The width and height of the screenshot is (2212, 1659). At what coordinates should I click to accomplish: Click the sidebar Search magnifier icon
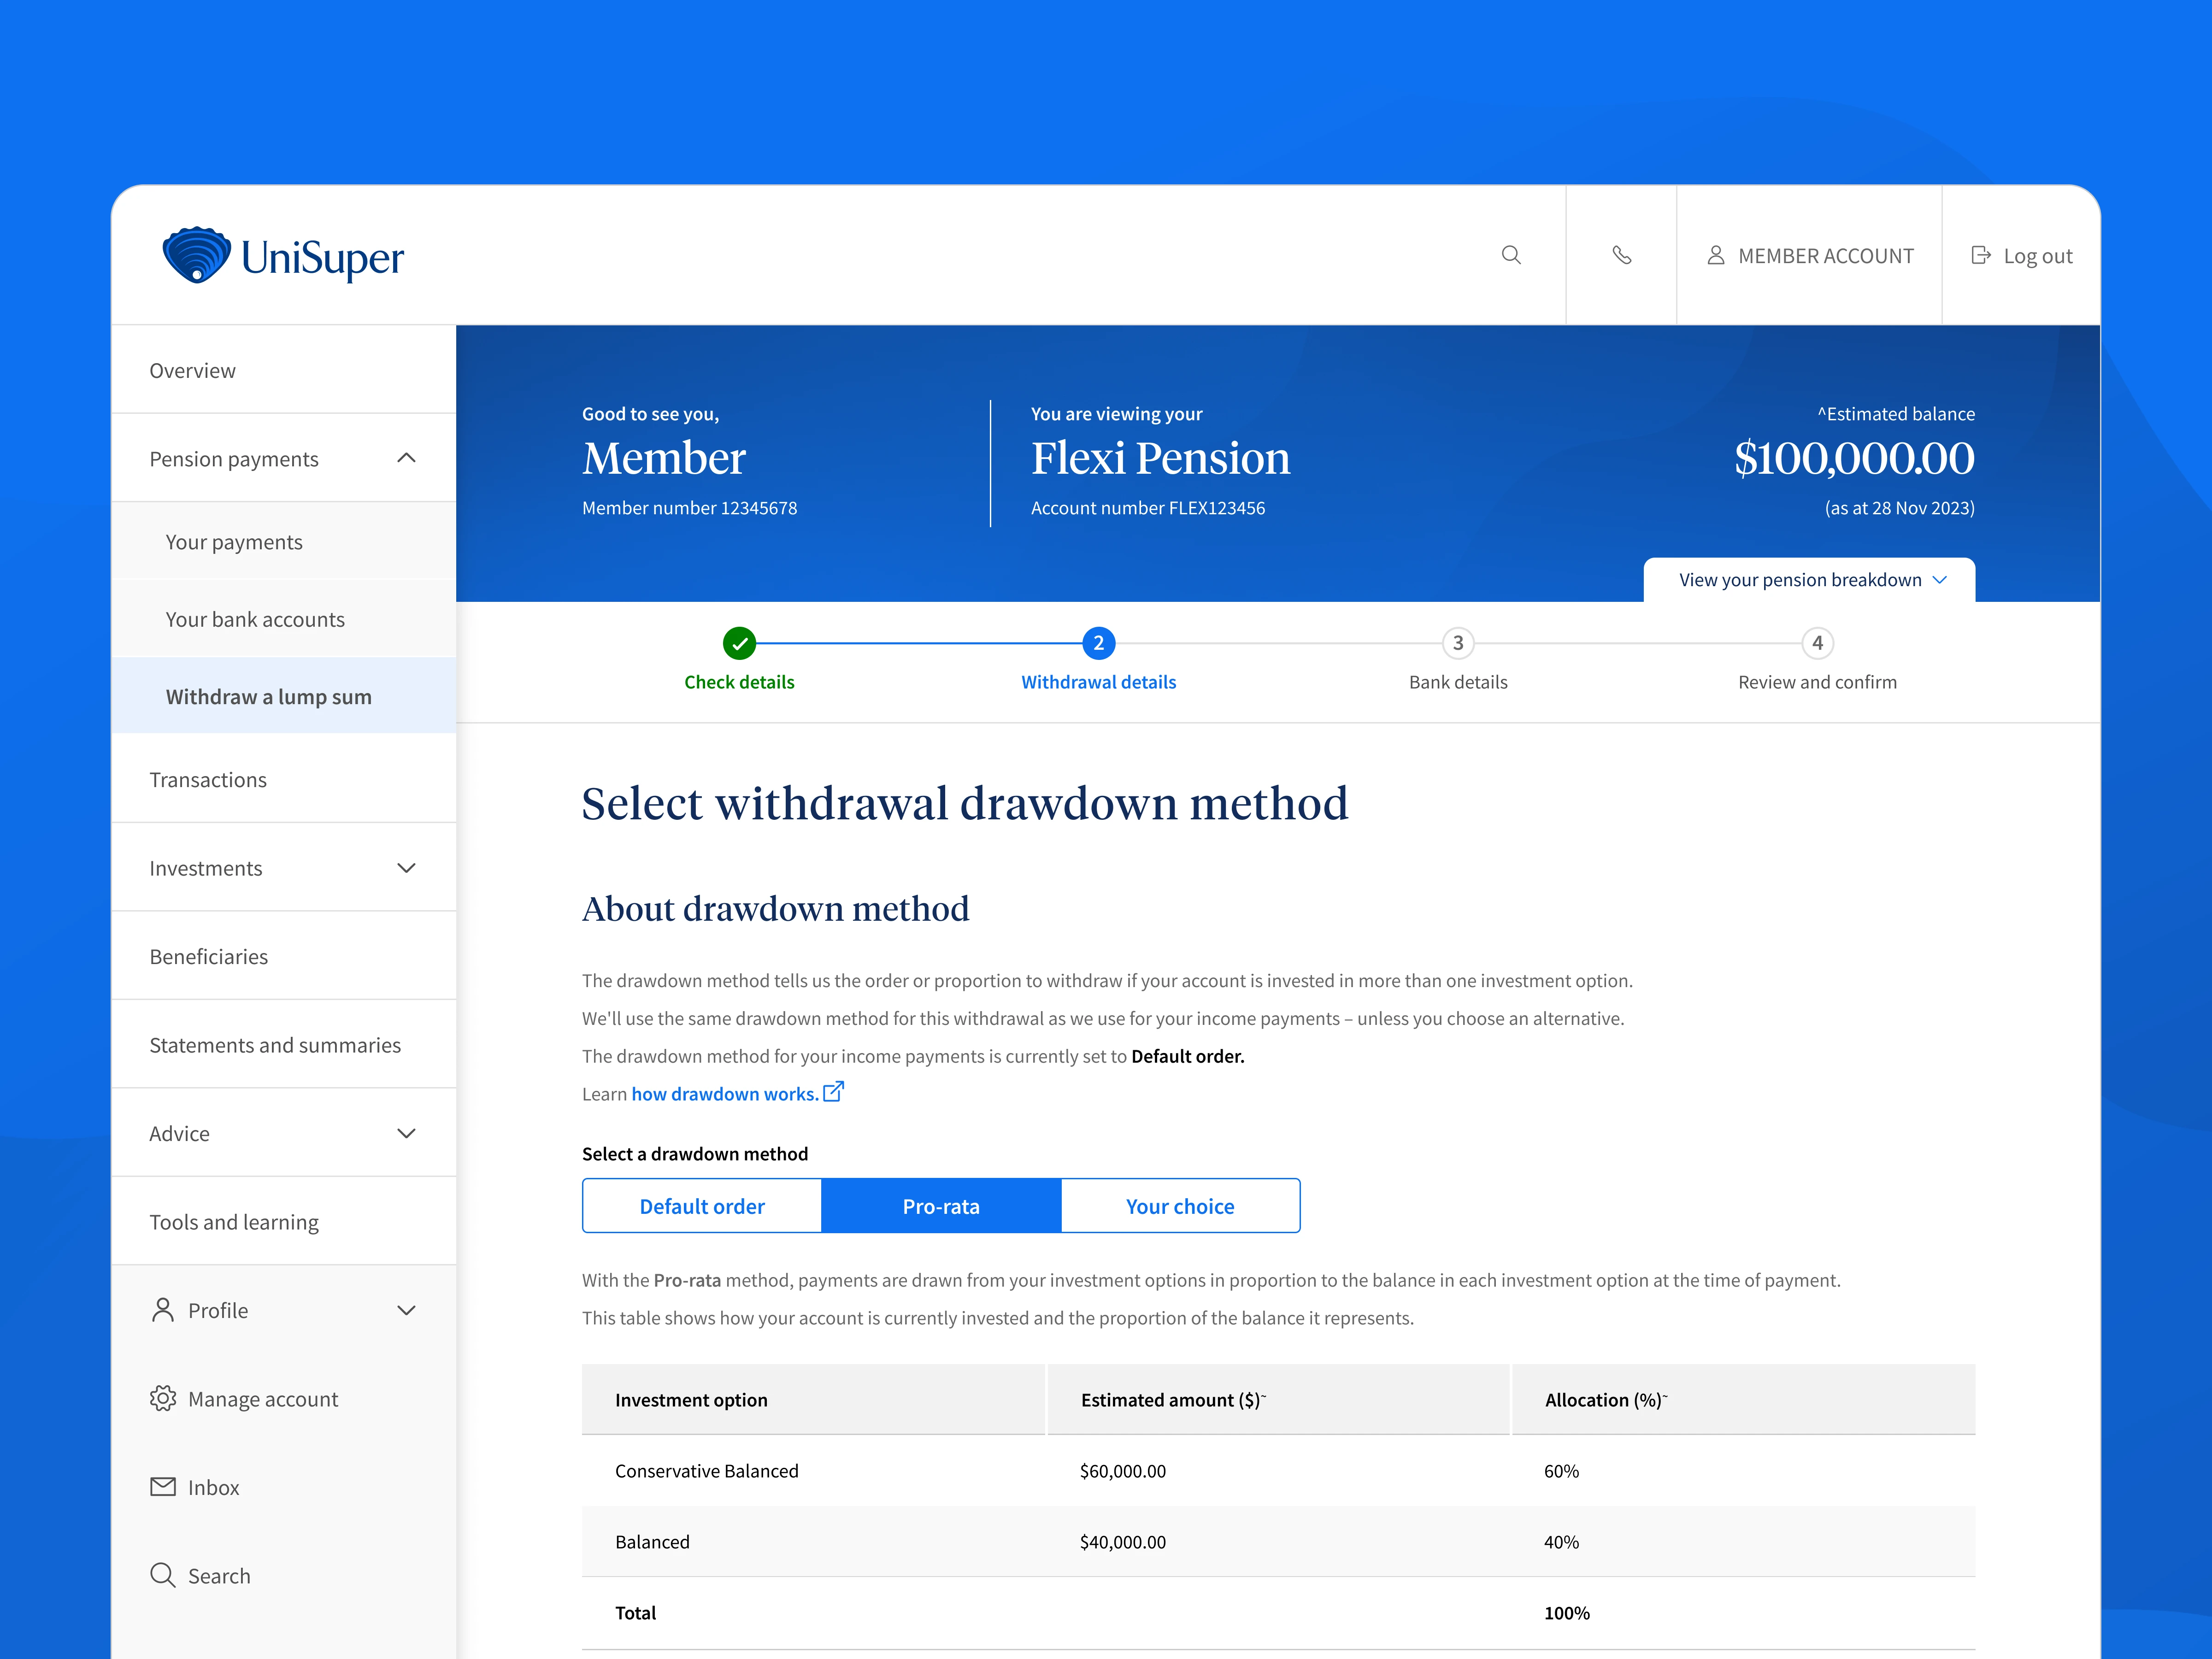(x=163, y=1575)
